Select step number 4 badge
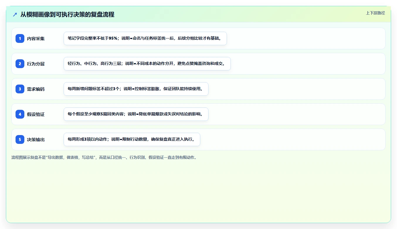Viewport: 397px width, 229px height. pos(20,114)
